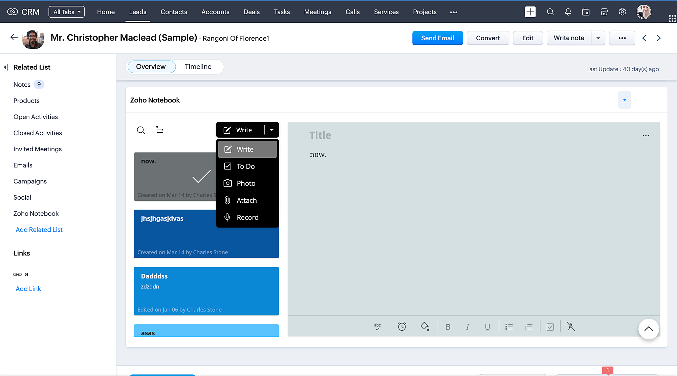Image resolution: width=677 pixels, height=376 pixels.
Task: Click the note color paint bucket icon
Action: click(x=425, y=327)
